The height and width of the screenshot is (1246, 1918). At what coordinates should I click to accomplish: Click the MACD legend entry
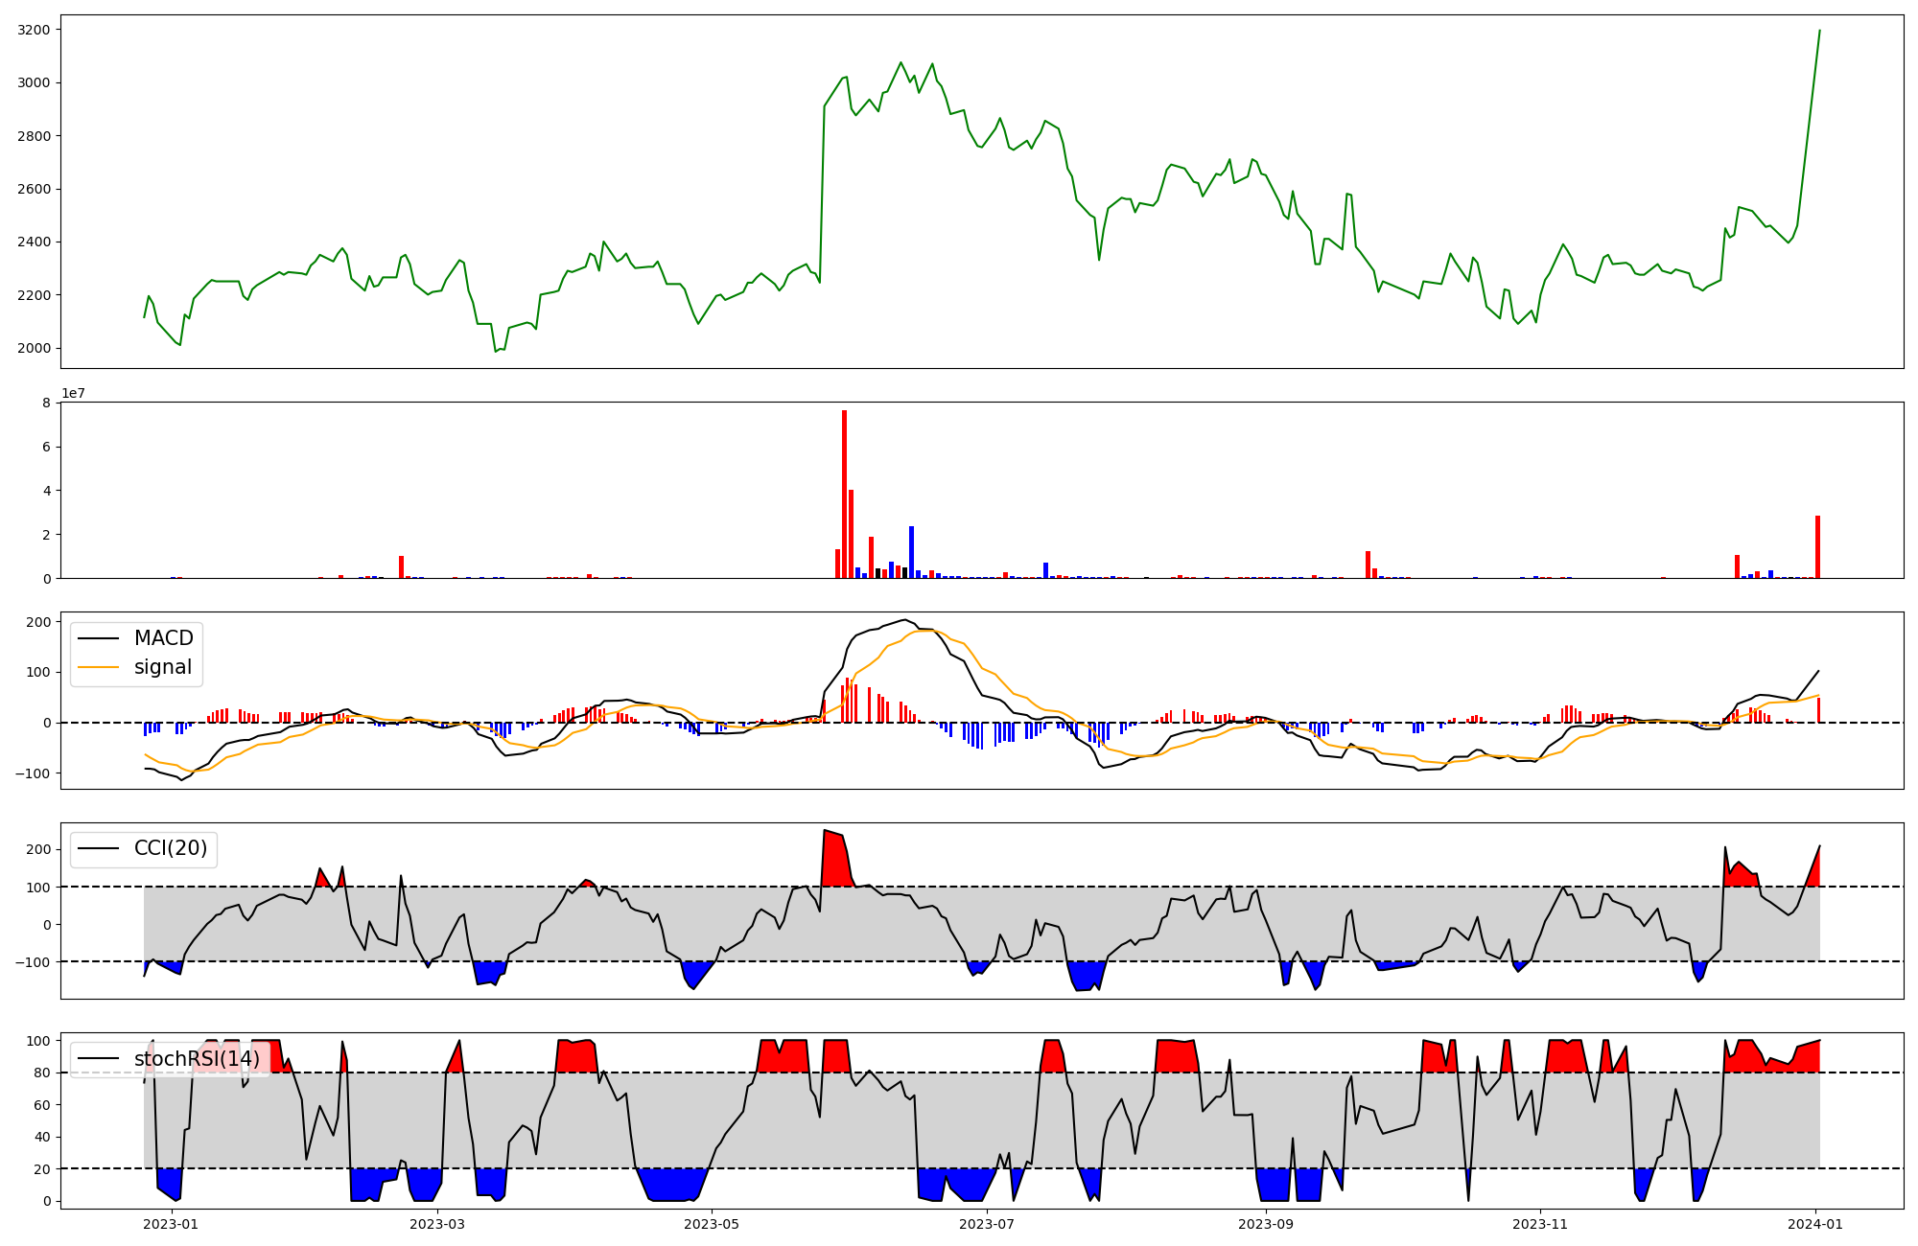[163, 638]
